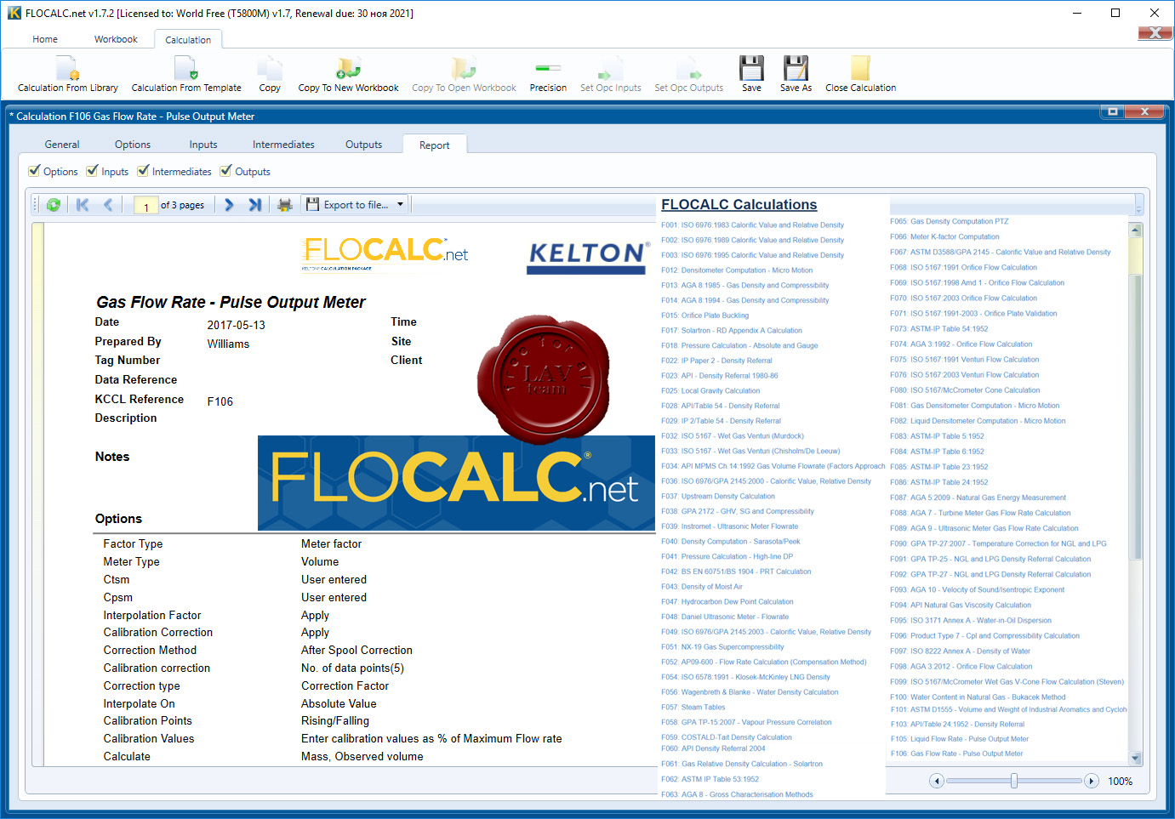Open F066 Meter K-factor Computation link
Viewport: 1175px width, 819px height.
click(x=944, y=237)
